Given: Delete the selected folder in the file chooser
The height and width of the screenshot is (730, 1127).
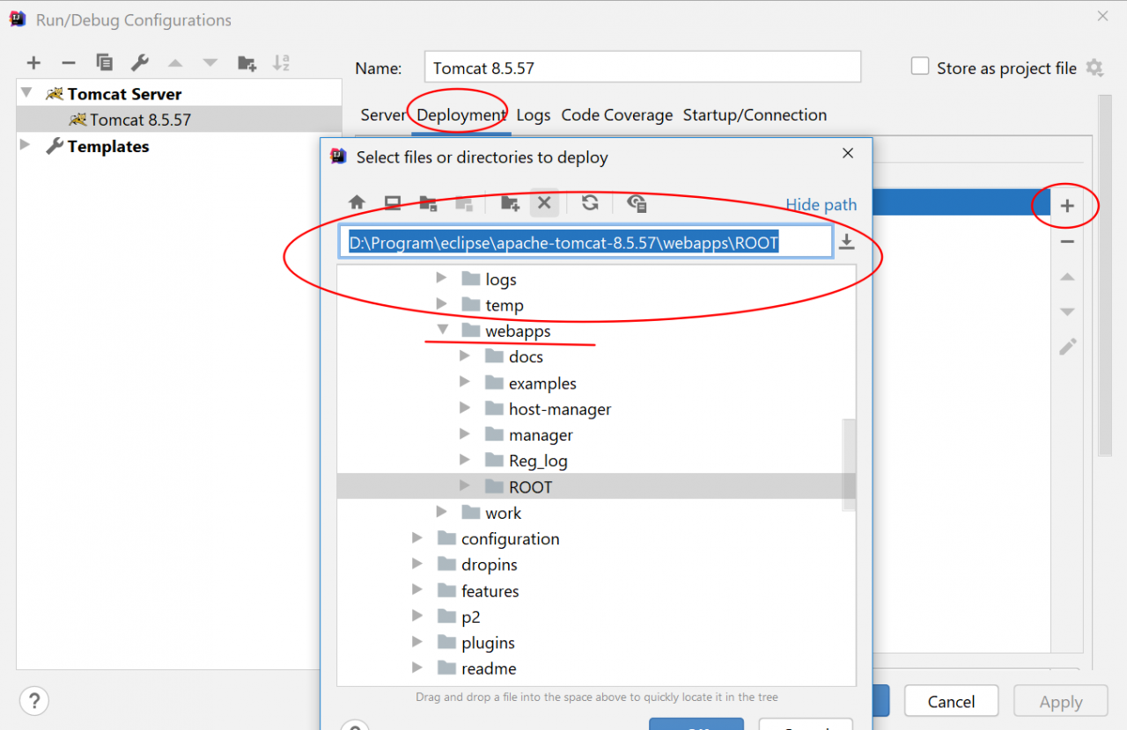Looking at the screenshot, I should [544, 203].
